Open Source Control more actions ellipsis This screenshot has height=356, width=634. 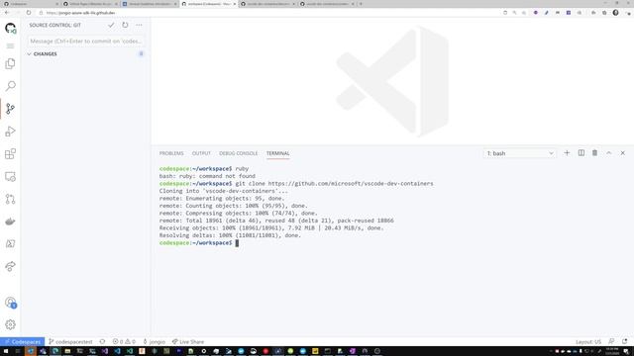pyautogui.click(x=139, y=25)
